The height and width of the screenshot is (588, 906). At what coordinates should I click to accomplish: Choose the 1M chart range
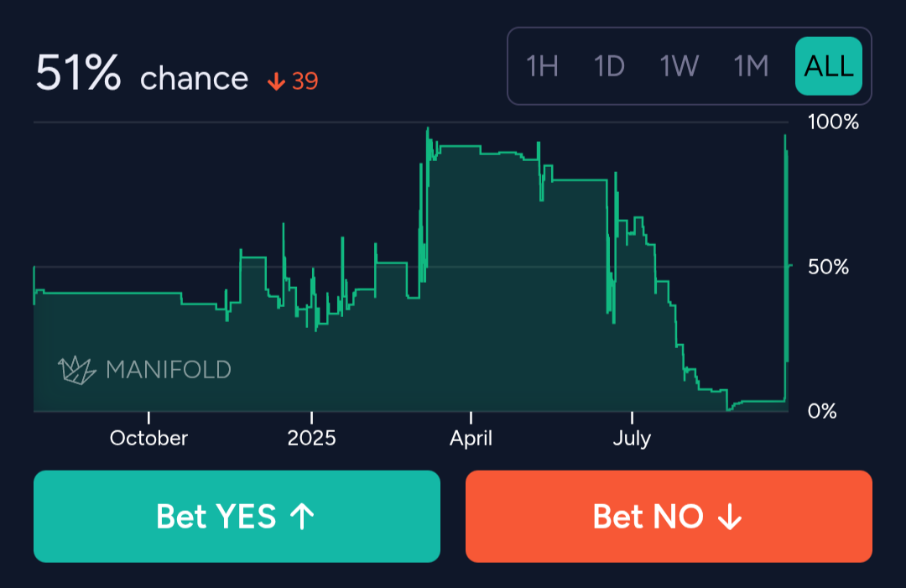[x=751, y=66]
